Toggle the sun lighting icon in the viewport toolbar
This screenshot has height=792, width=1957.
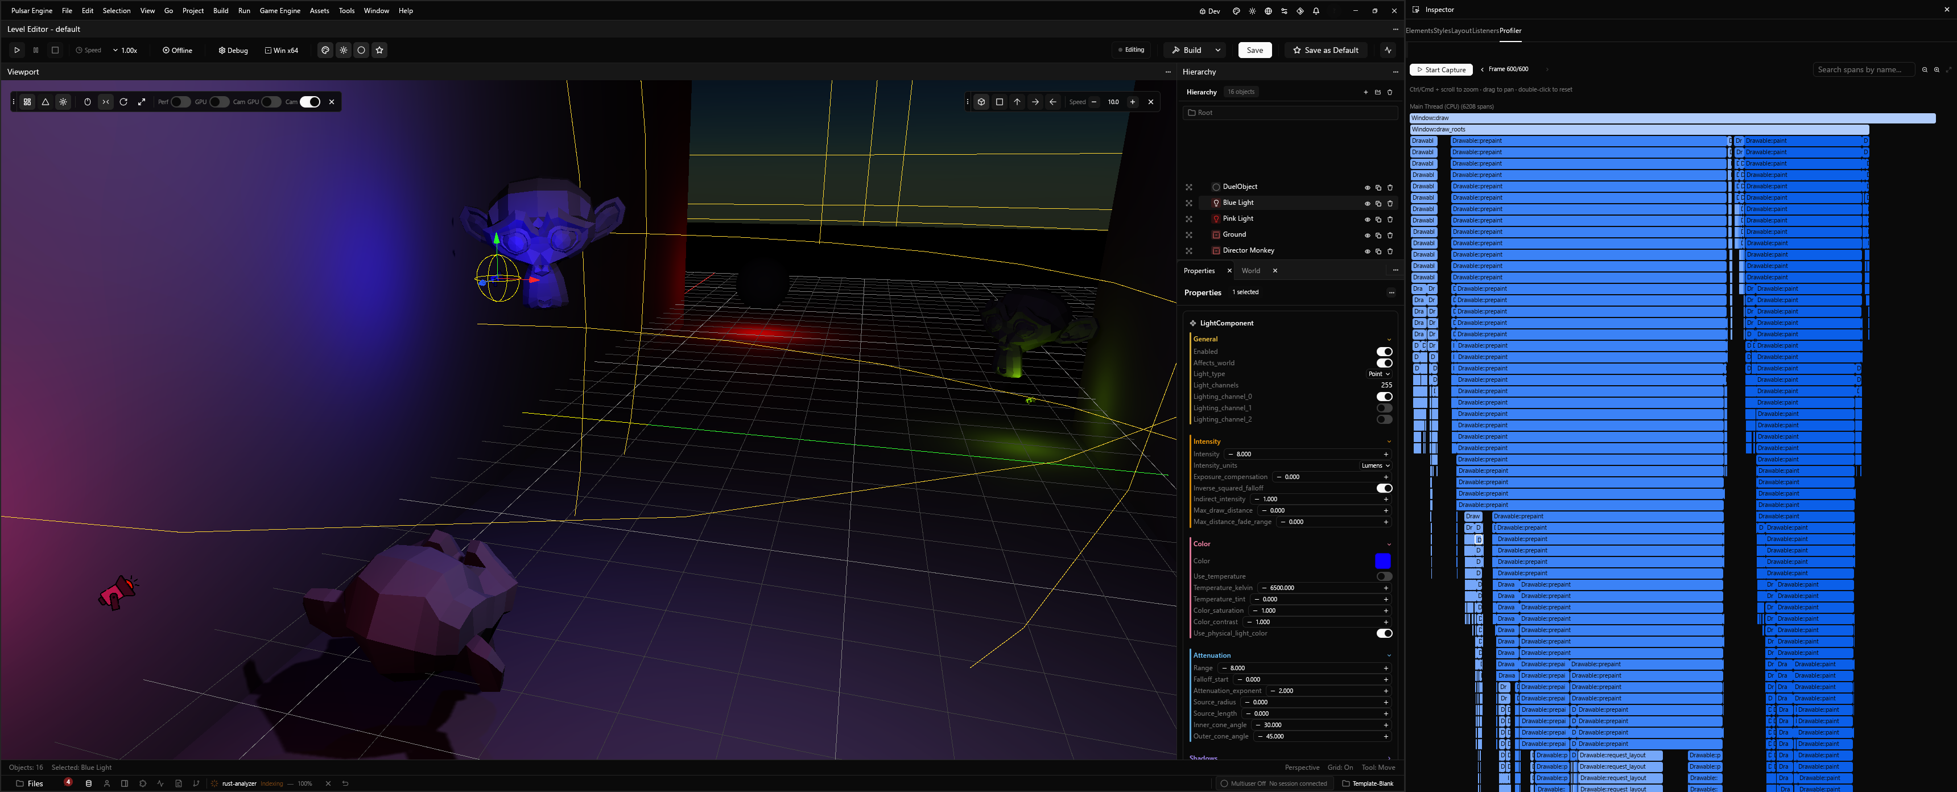point(64,102)
